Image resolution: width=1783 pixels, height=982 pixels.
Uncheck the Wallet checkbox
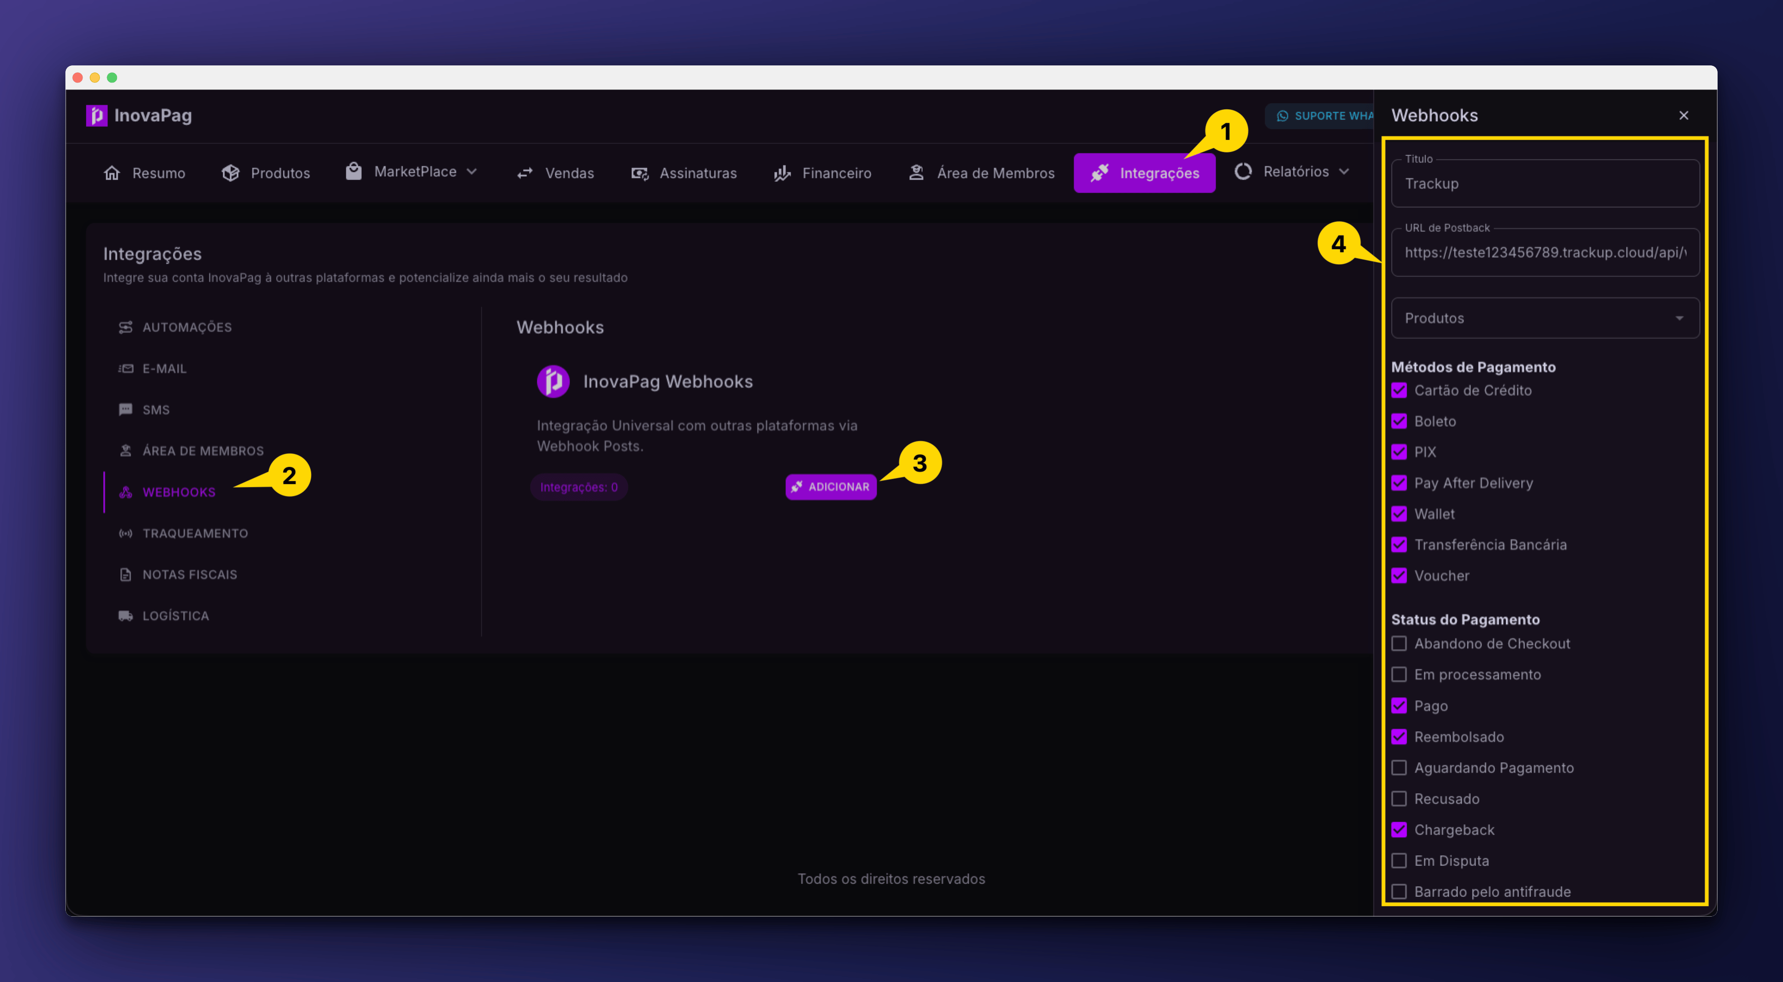click(x=1399, y=514)
